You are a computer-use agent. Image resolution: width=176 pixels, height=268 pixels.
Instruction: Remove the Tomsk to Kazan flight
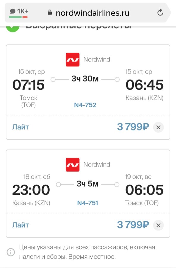click(x=158, y=127)
